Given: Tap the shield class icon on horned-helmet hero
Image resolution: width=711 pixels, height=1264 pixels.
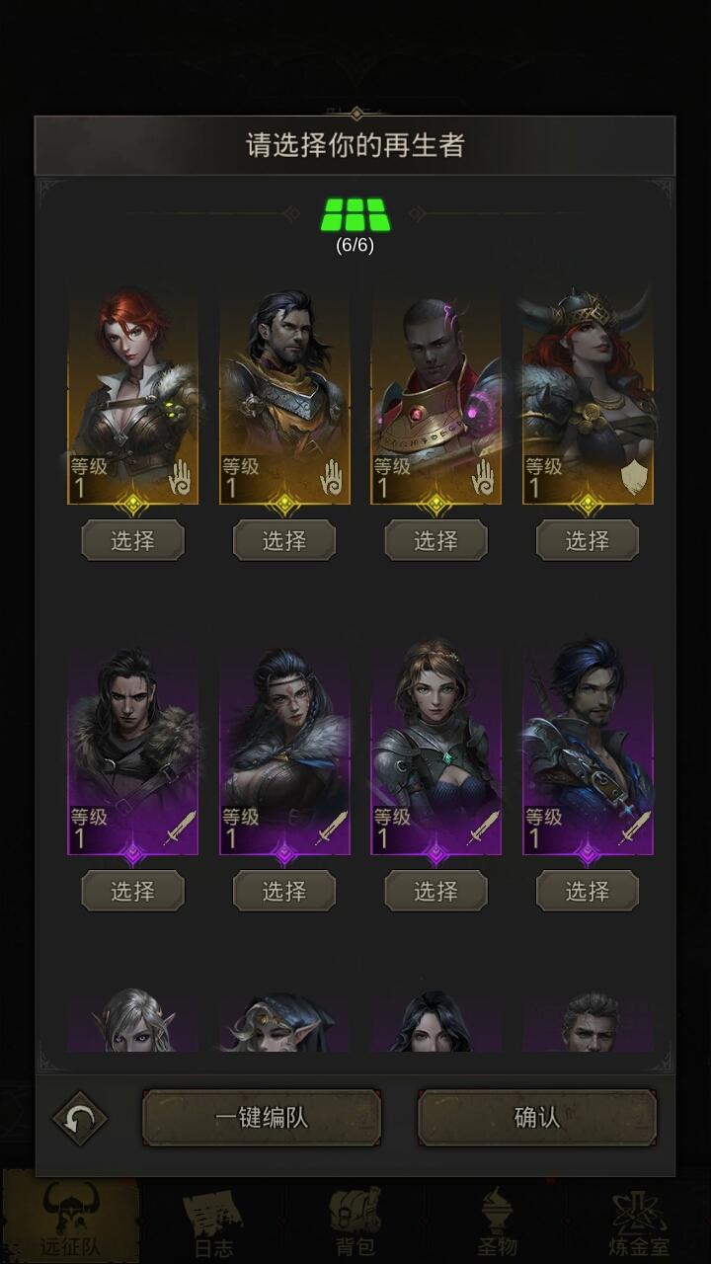Looking at the screenshot, I should [x=636, y=481].
